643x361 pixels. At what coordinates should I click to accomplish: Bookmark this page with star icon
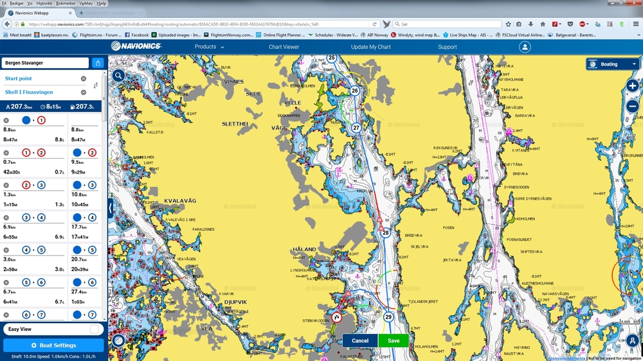coord(508,24)
